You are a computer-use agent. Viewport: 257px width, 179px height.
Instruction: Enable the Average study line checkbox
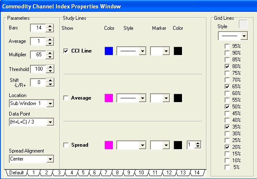(x=66, y=98)
